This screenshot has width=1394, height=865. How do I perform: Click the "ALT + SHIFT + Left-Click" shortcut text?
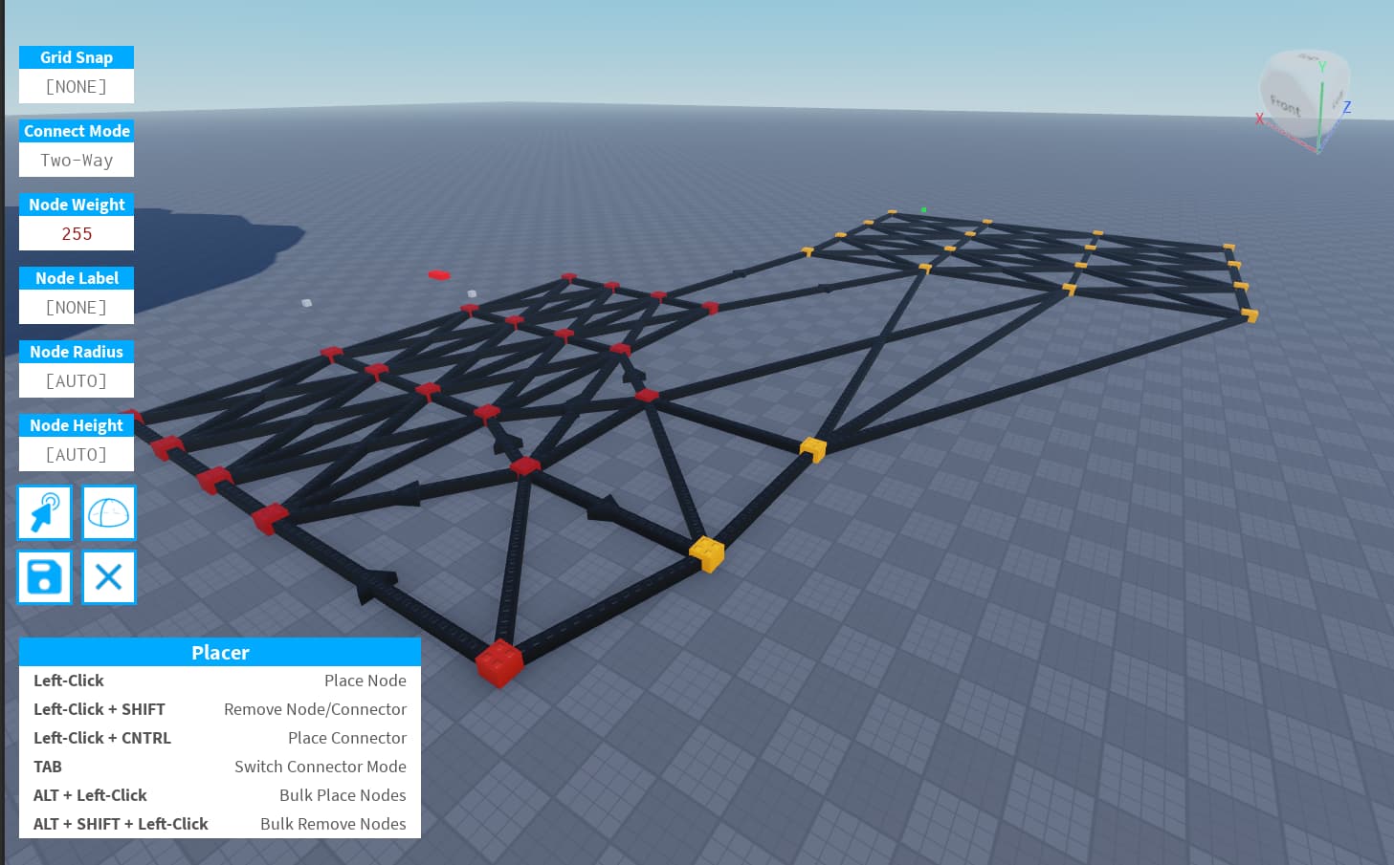click(x=121, y=824)
